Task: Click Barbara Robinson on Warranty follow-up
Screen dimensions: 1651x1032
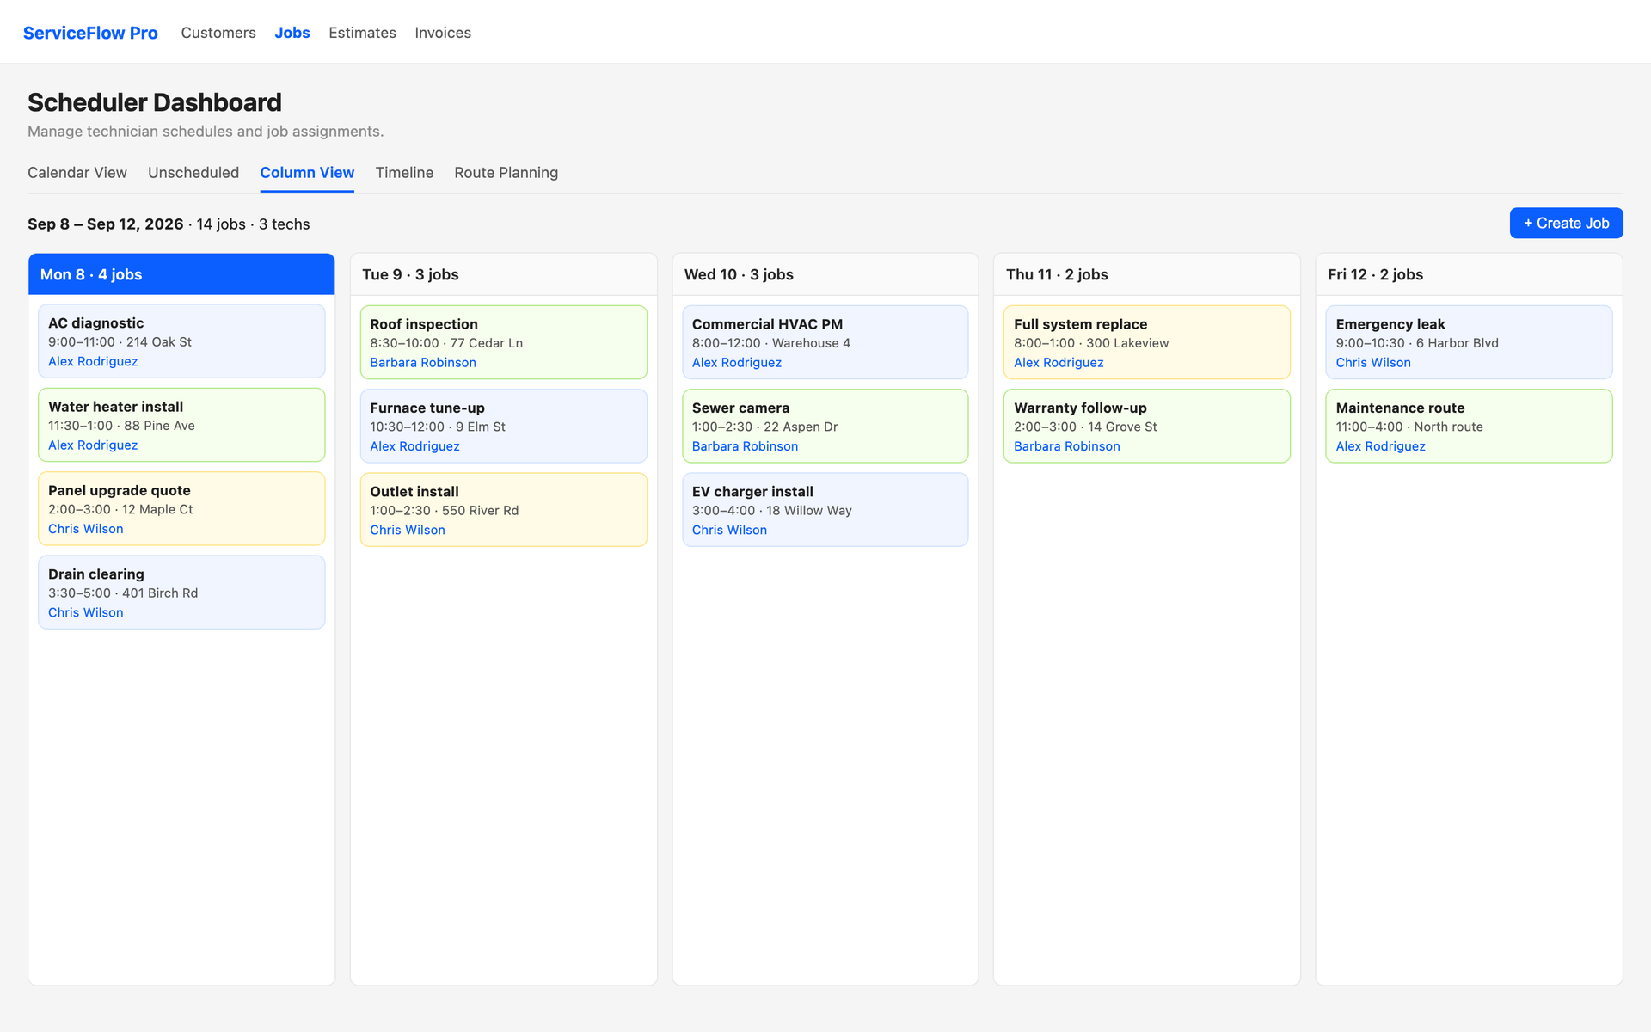Action: click(1067, 446)
